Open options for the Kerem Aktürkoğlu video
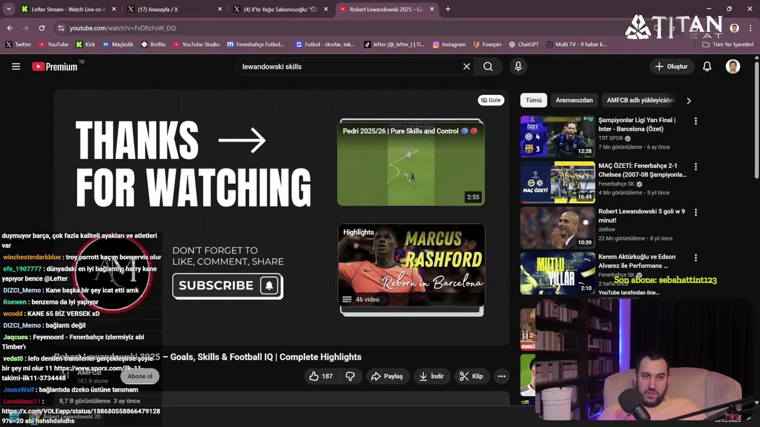Screen dimensions: 760x427 click(x=696, y=258)
